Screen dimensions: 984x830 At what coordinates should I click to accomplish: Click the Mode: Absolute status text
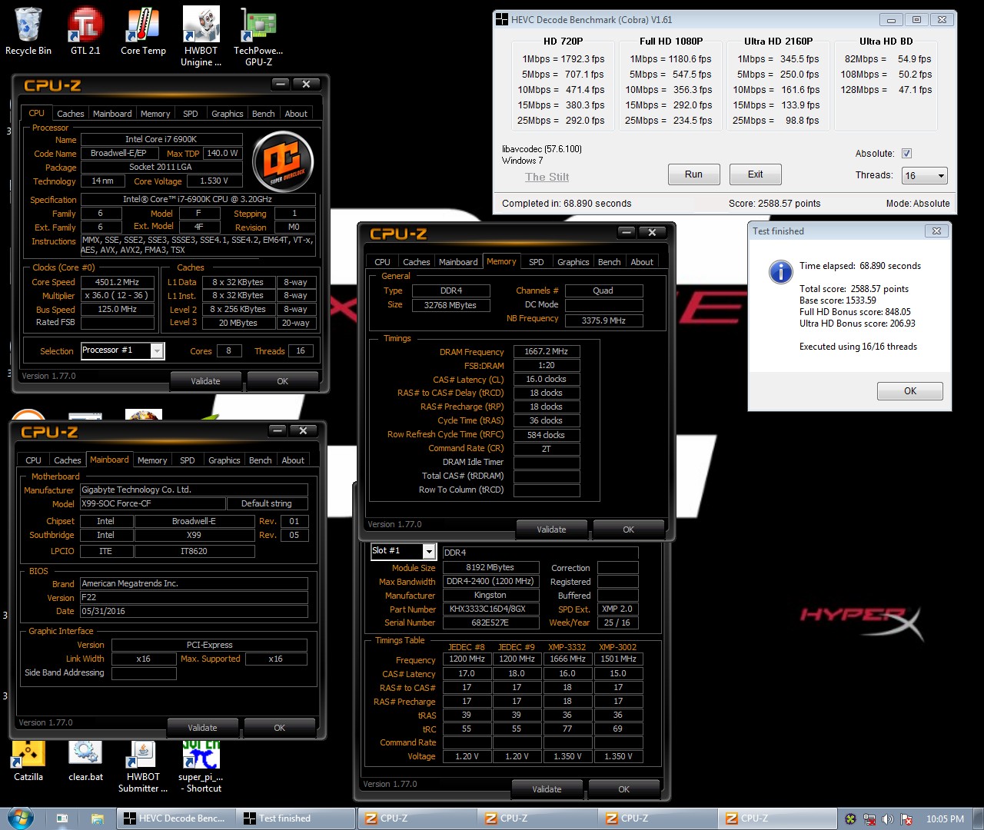(918, 204)
